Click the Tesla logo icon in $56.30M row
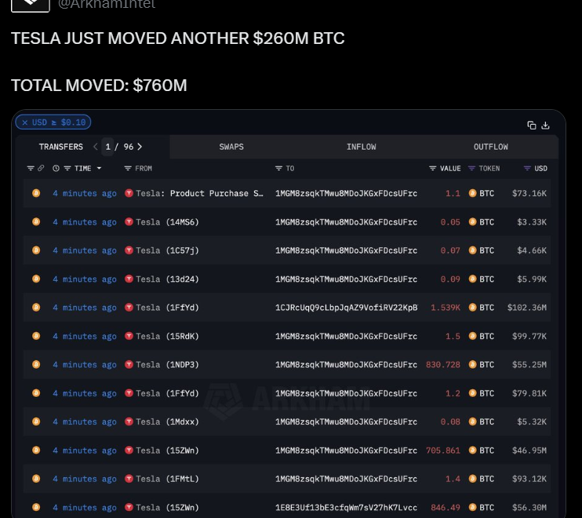Viewport: 582px width, 518px height. [x=129, y=507]
